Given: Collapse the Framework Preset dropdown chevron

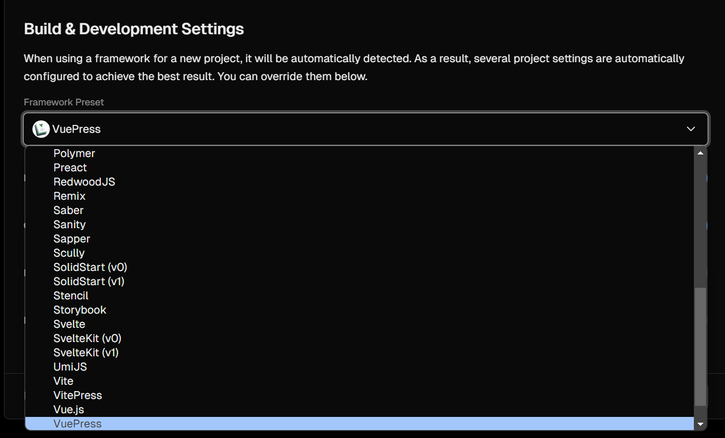Looking at the screenshot, I should point(691,129).
